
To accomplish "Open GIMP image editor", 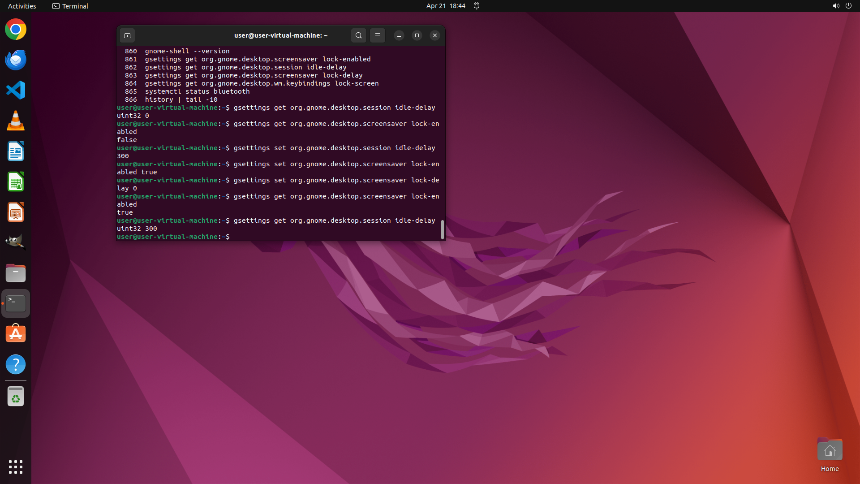I will click(16, 242).
